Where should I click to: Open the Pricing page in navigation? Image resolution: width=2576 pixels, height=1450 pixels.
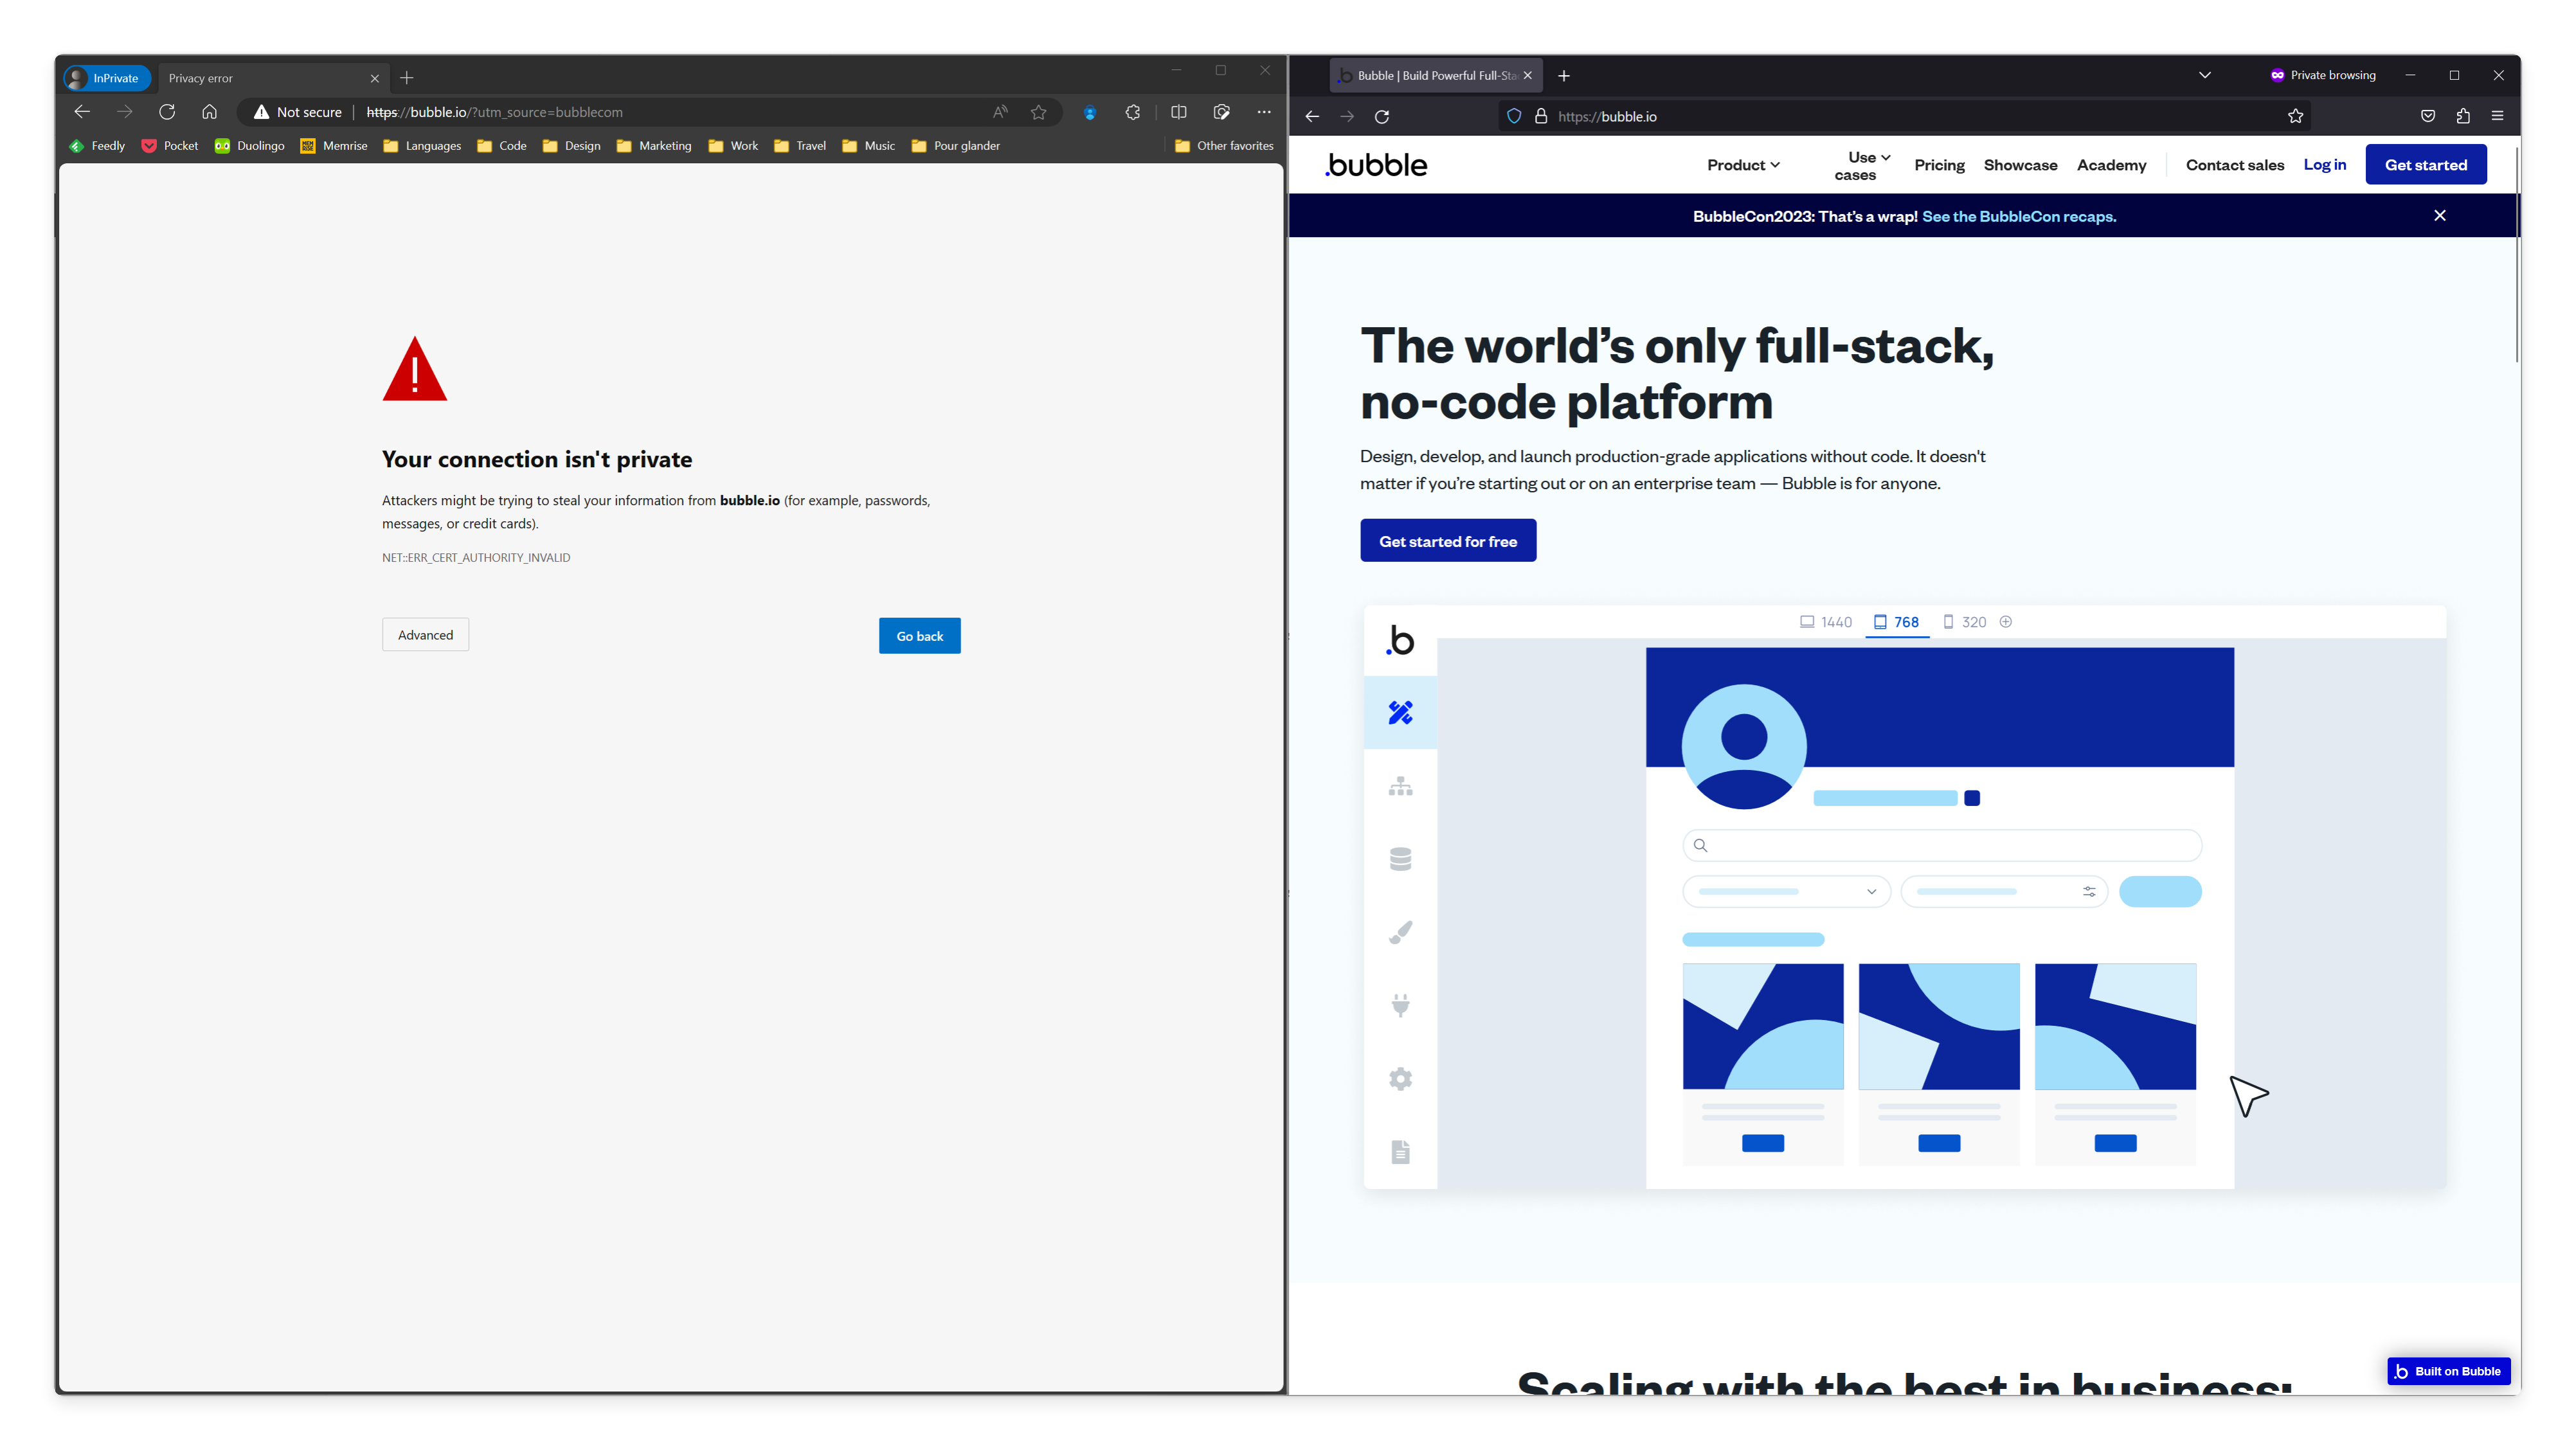coord(1939,165)
